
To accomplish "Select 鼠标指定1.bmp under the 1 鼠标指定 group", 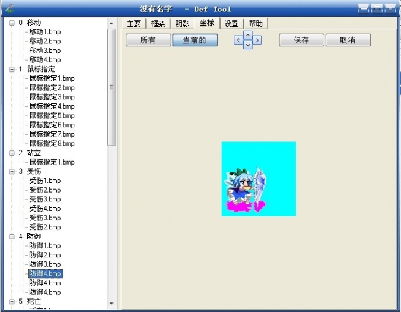I will coord(52,78).
